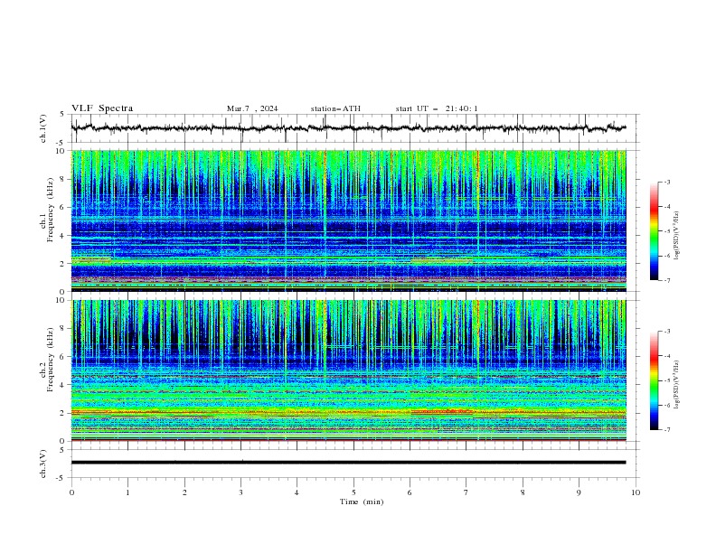The image size is (716, 553).
Task: Click the time axis tick label "1"
Action: pos(127,492)
